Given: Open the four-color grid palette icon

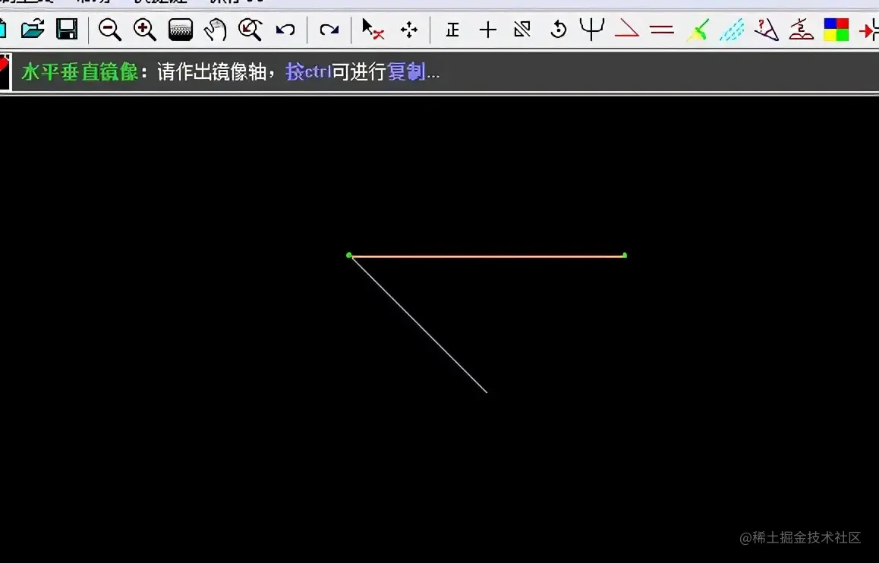Looking at the screenshot, I should coord(836,30).
